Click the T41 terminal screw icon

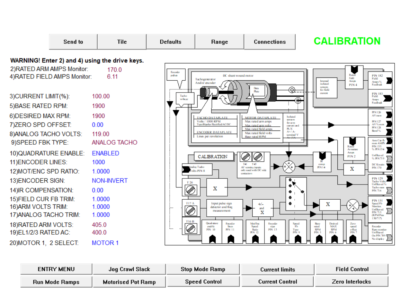[245, 157]
